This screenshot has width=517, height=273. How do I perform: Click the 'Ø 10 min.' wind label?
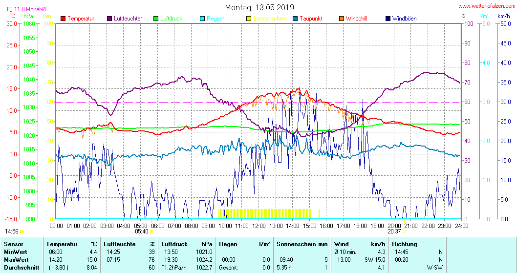pos(345,252)
